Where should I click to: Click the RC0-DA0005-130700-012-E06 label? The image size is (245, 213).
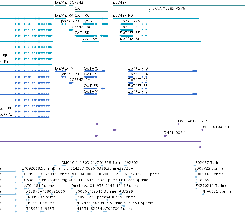tap(99, 174)
